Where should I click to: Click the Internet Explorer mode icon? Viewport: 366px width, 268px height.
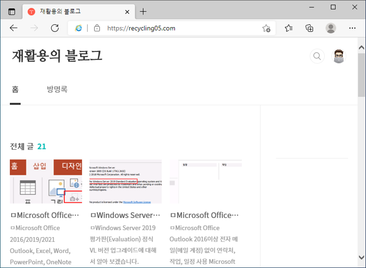click(79, 28)
